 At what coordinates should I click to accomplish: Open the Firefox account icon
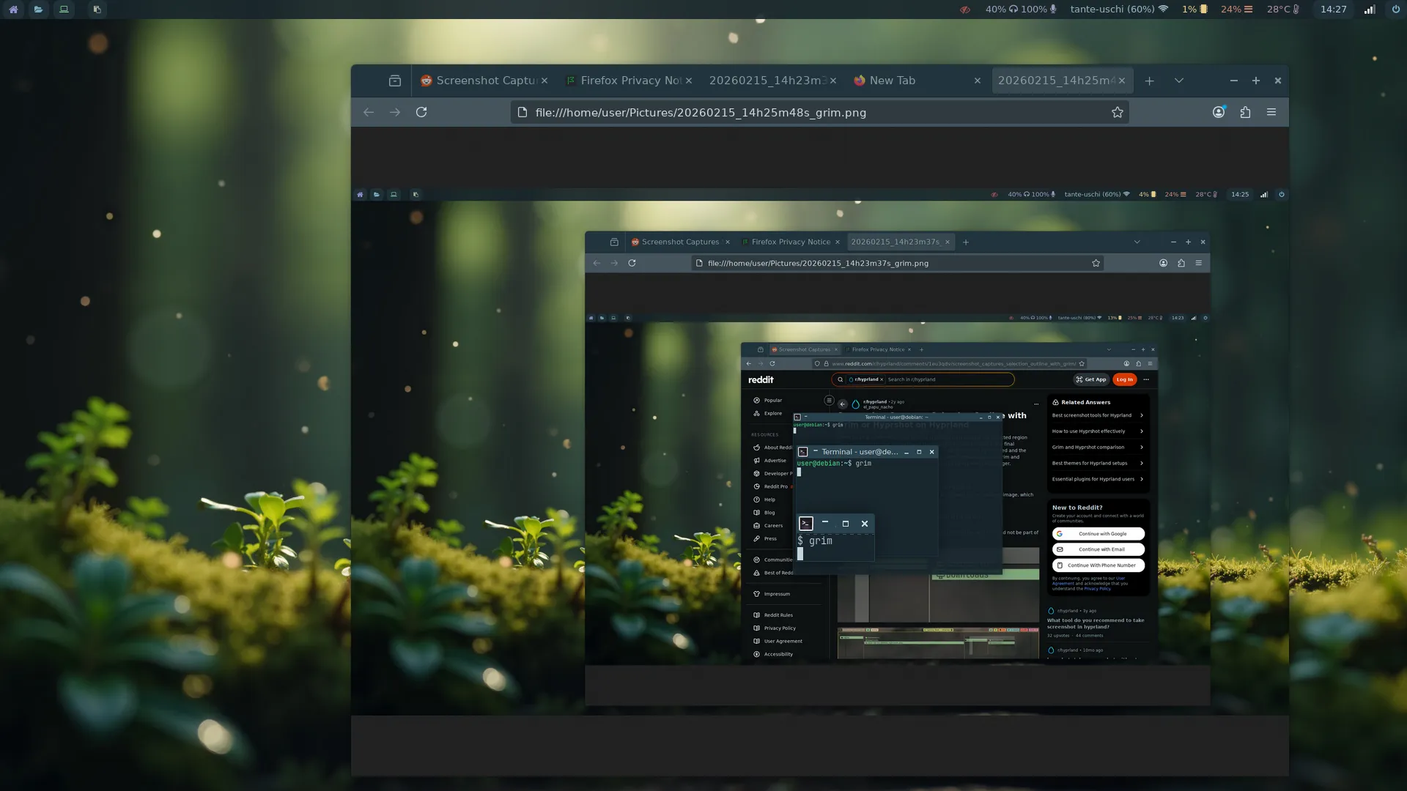[1218, 112]
